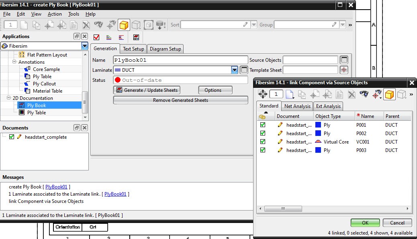Click the move arrows icon in link dialog
The width and height of the screenshot is (417, 239).
point(262,94)
